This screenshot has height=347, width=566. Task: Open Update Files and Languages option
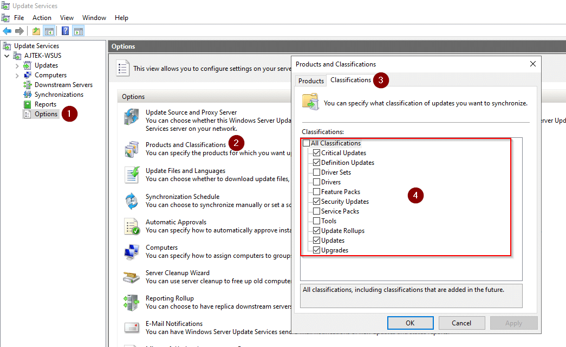[x=185, y=171]
